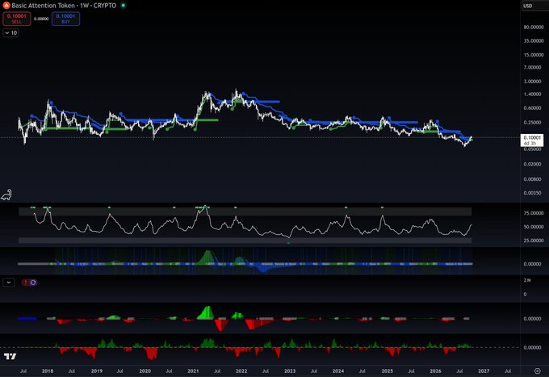Click the 2021 time axis label
This screenshot has height=377, width=549.
pos(193,371)
